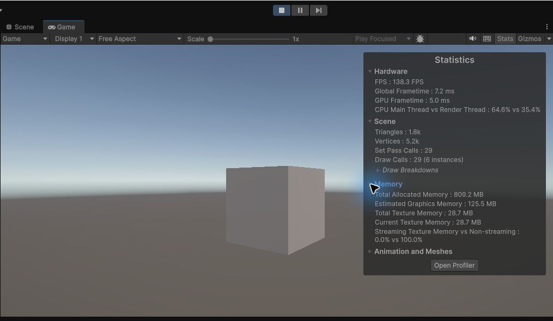Viewport: 553px width, 321px height.
Task: Click the Streaming Texture Memory vs Non-streaming text
Action: click(x=447, y=236)
